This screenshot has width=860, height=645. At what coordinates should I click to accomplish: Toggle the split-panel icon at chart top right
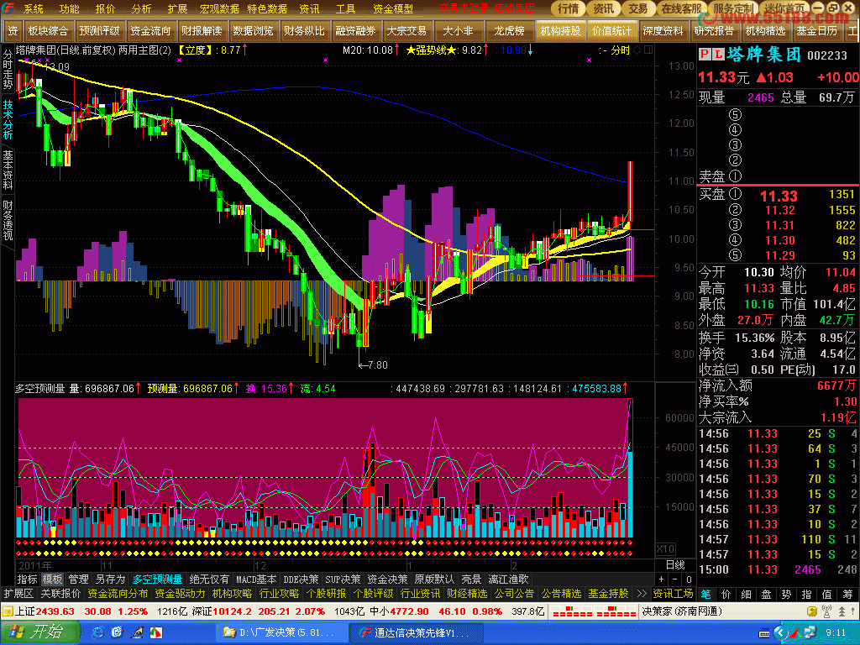pyautogui.click(x=648, y=50)
